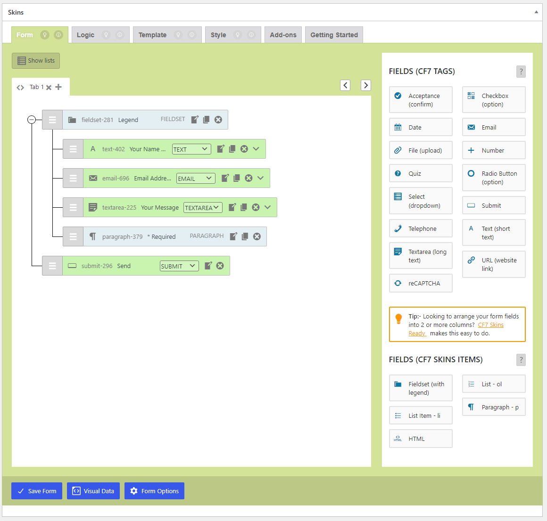Viewport: 547px width, 521px height.
Task: Toggle Show lists view
Action: pyautogui.click(x=36, y=61)
